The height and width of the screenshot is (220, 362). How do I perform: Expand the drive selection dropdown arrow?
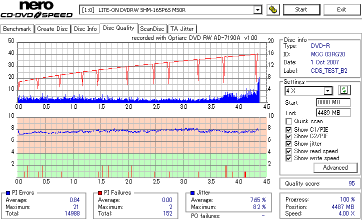click(x=257, y=10)
